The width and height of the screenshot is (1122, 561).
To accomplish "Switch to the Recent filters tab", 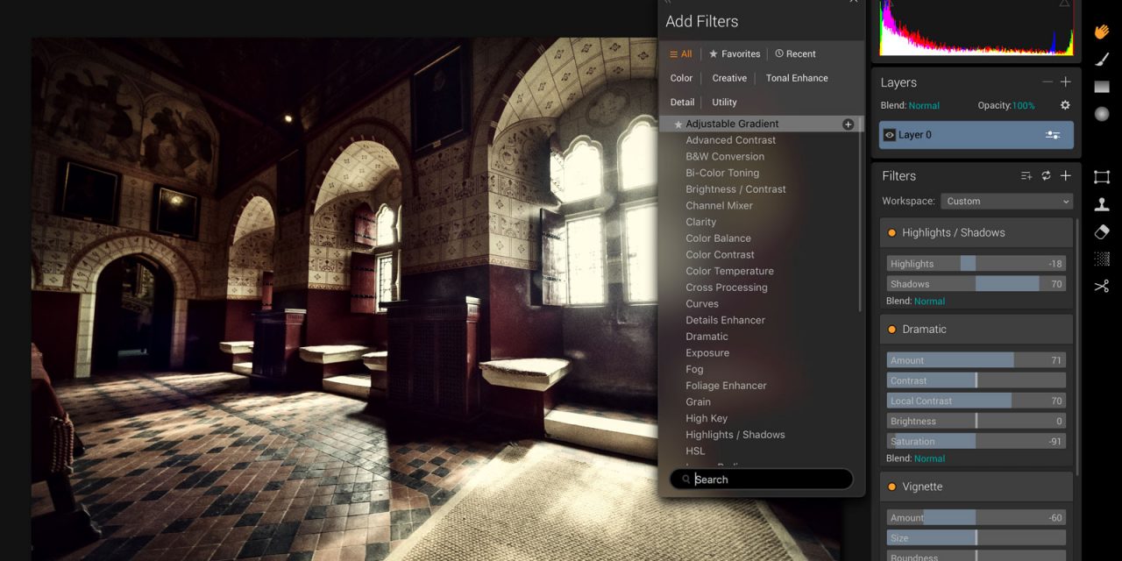I will 794,53.
